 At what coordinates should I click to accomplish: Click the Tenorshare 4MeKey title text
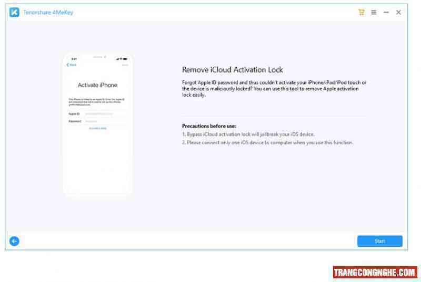click(48, 12)
